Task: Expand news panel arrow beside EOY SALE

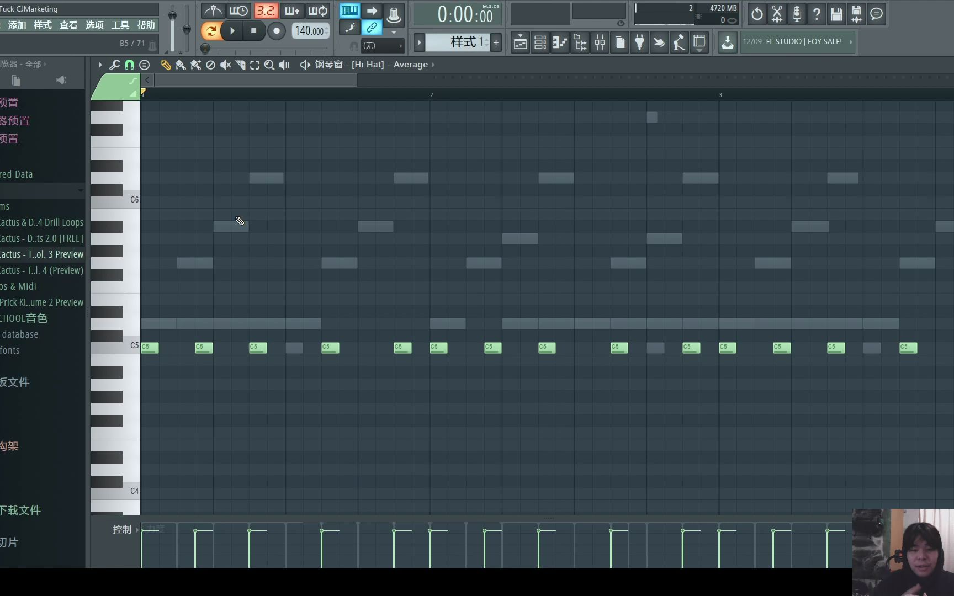Action: click(x=851, y=41)
